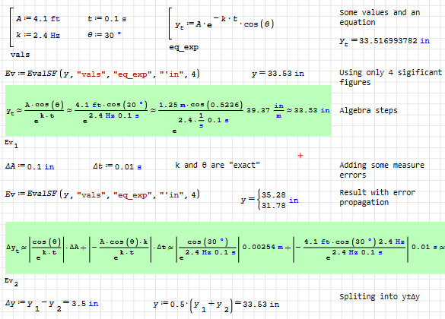Select the definition θ := 30 °
Viewport: 445px width, 319px height.
click(104, 35)
